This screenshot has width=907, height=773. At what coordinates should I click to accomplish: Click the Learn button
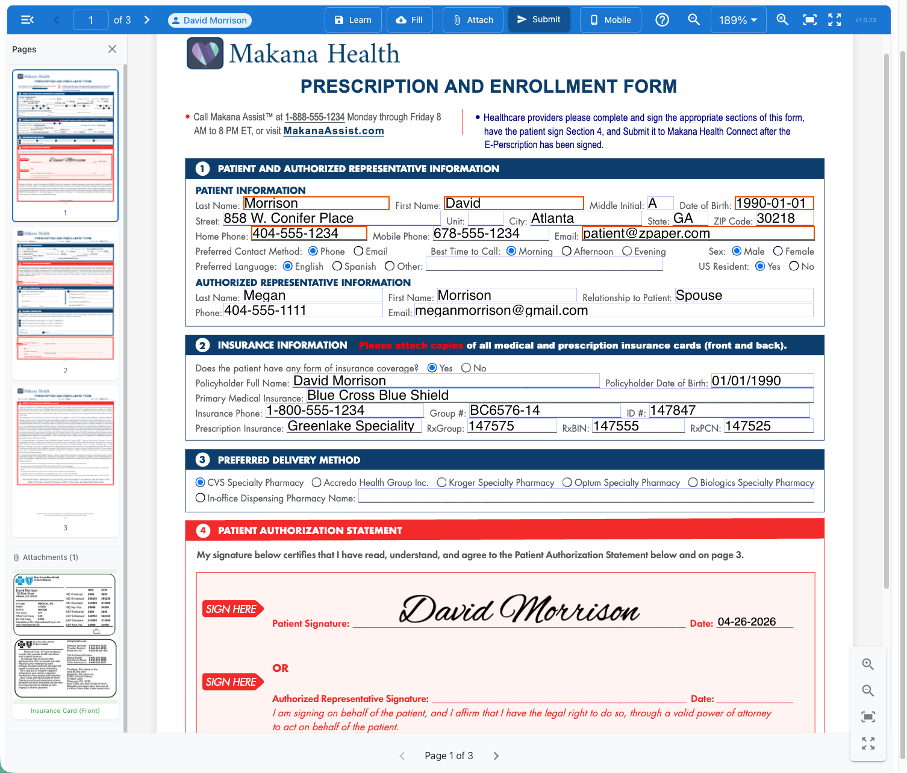pyautogui.click(x=353, y=20)
